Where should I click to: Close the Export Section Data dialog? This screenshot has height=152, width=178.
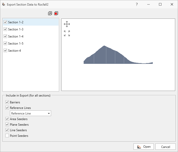(x=172, y=4)
